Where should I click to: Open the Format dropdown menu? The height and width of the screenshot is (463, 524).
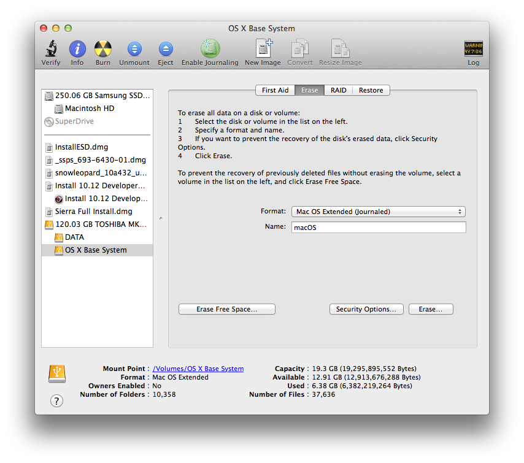coord(378,211)
